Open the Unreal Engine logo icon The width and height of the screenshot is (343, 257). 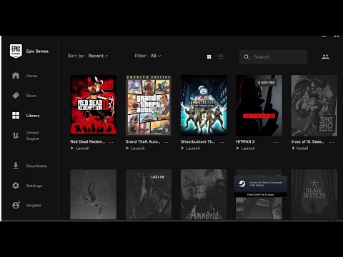tap(16, 136)
